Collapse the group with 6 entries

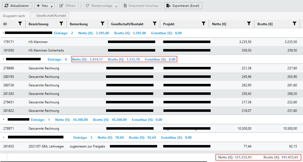[x=4, y=59]
